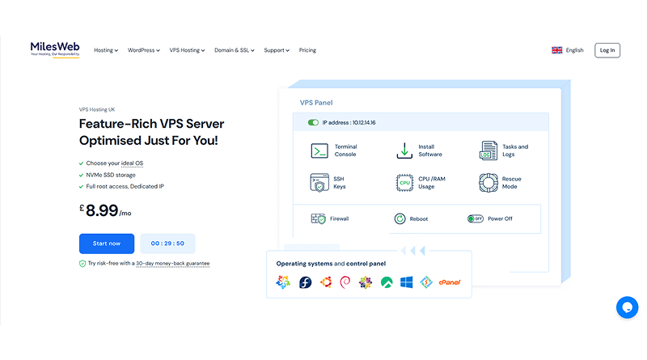
Task: Click the £8.99/mo price text
Action: [x=105, y=210]
